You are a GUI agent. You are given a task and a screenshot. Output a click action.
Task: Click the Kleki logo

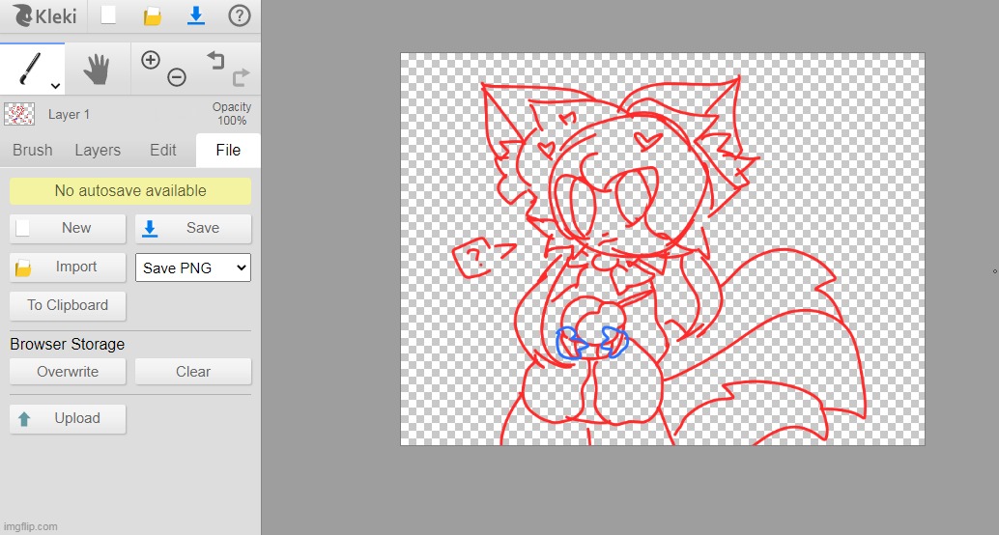tap(44, 15)
